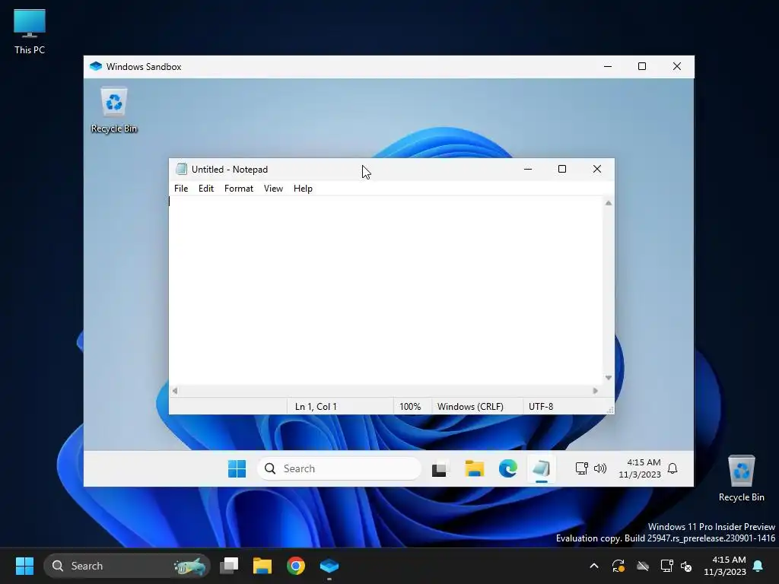Open the Help menu in Notepad

(x=303, y=189)
